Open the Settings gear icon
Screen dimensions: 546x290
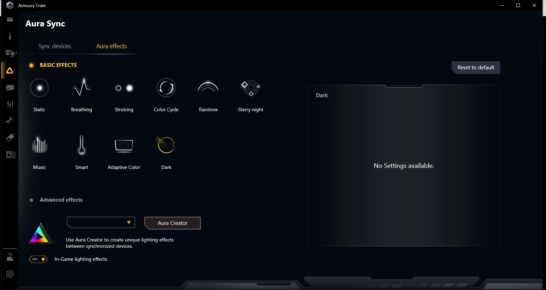(x=10, y=274)
